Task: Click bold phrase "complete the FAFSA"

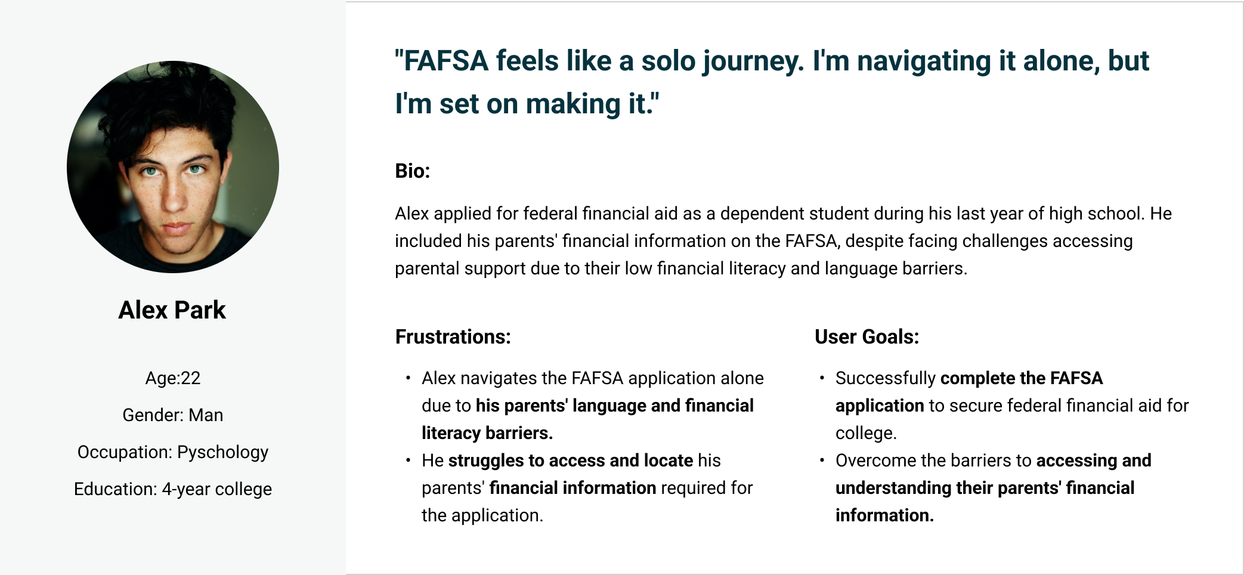Action: pos(1022,378)
